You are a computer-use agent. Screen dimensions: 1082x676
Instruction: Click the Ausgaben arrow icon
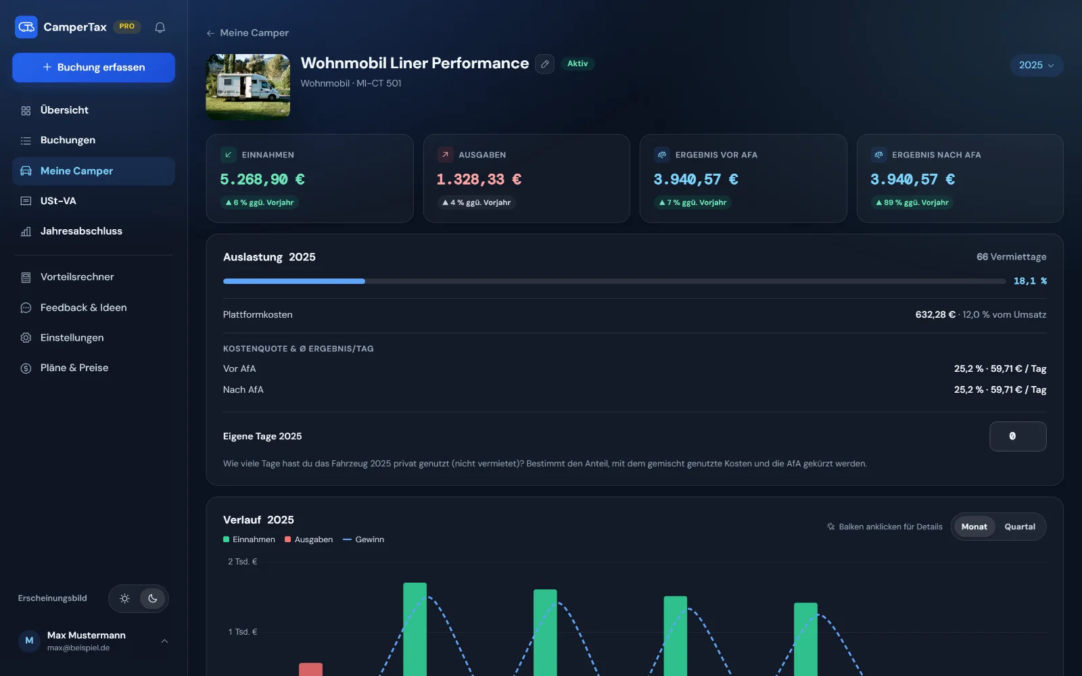(x=445, y=155)
